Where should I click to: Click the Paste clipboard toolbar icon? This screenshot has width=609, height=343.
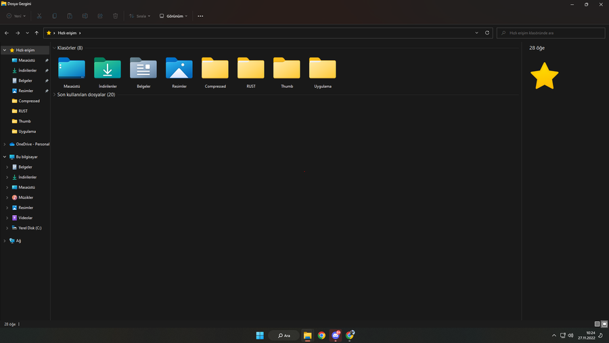[70, 16]
